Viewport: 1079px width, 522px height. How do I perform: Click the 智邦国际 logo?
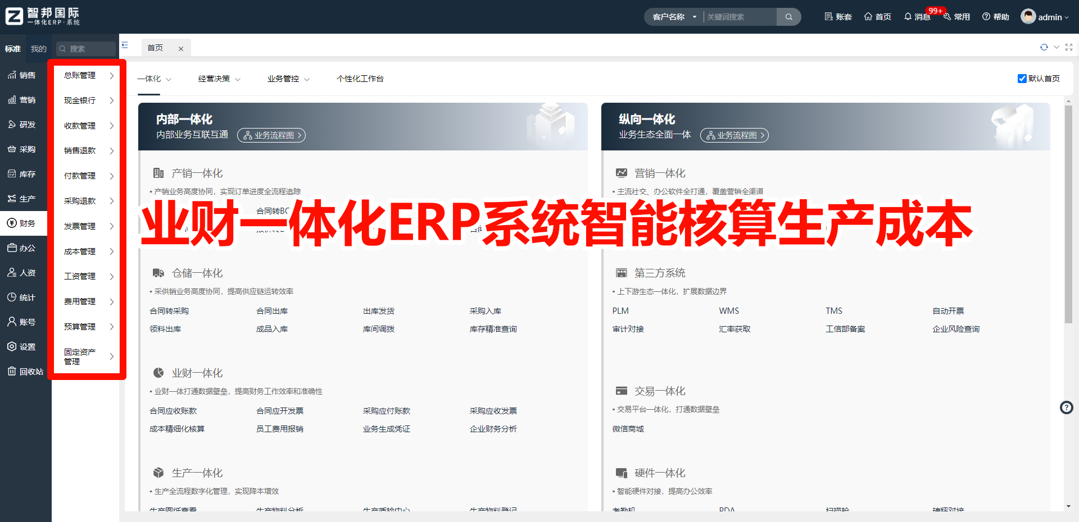click(x=43, y=16)
